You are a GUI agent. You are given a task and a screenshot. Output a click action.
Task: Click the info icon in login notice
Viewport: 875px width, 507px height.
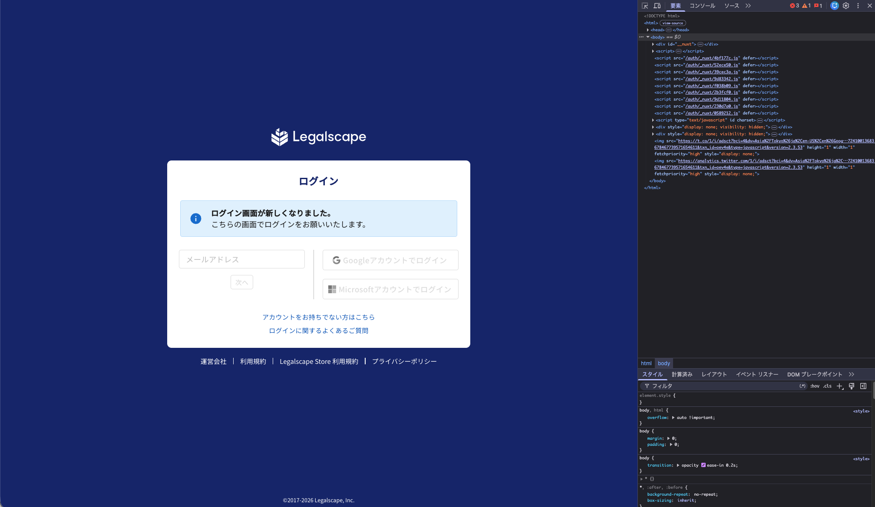pos(196,219)
